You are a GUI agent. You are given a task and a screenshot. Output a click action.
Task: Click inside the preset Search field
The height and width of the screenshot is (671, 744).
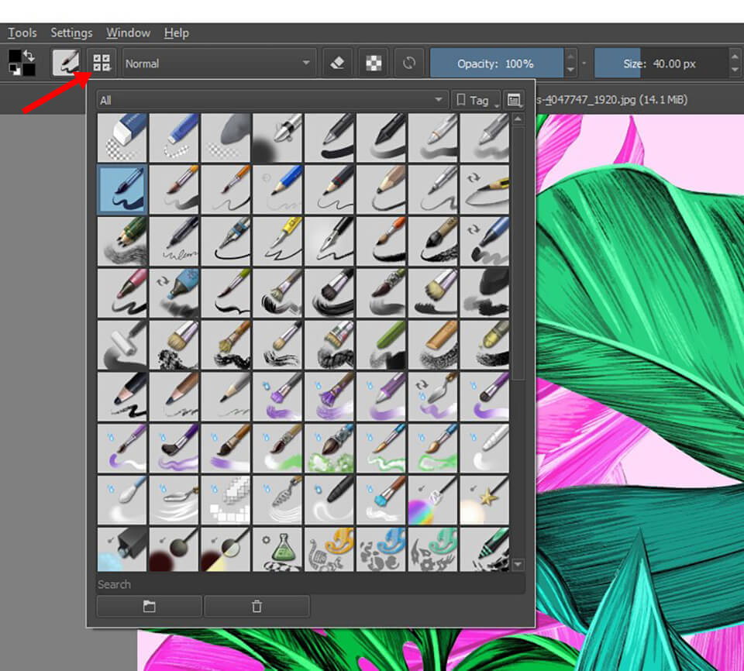310,584
